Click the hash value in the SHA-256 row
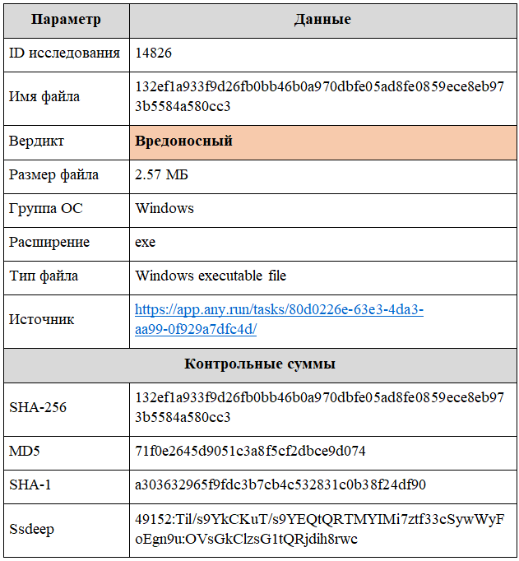519x561 pixels. click(x=319, y=407)
